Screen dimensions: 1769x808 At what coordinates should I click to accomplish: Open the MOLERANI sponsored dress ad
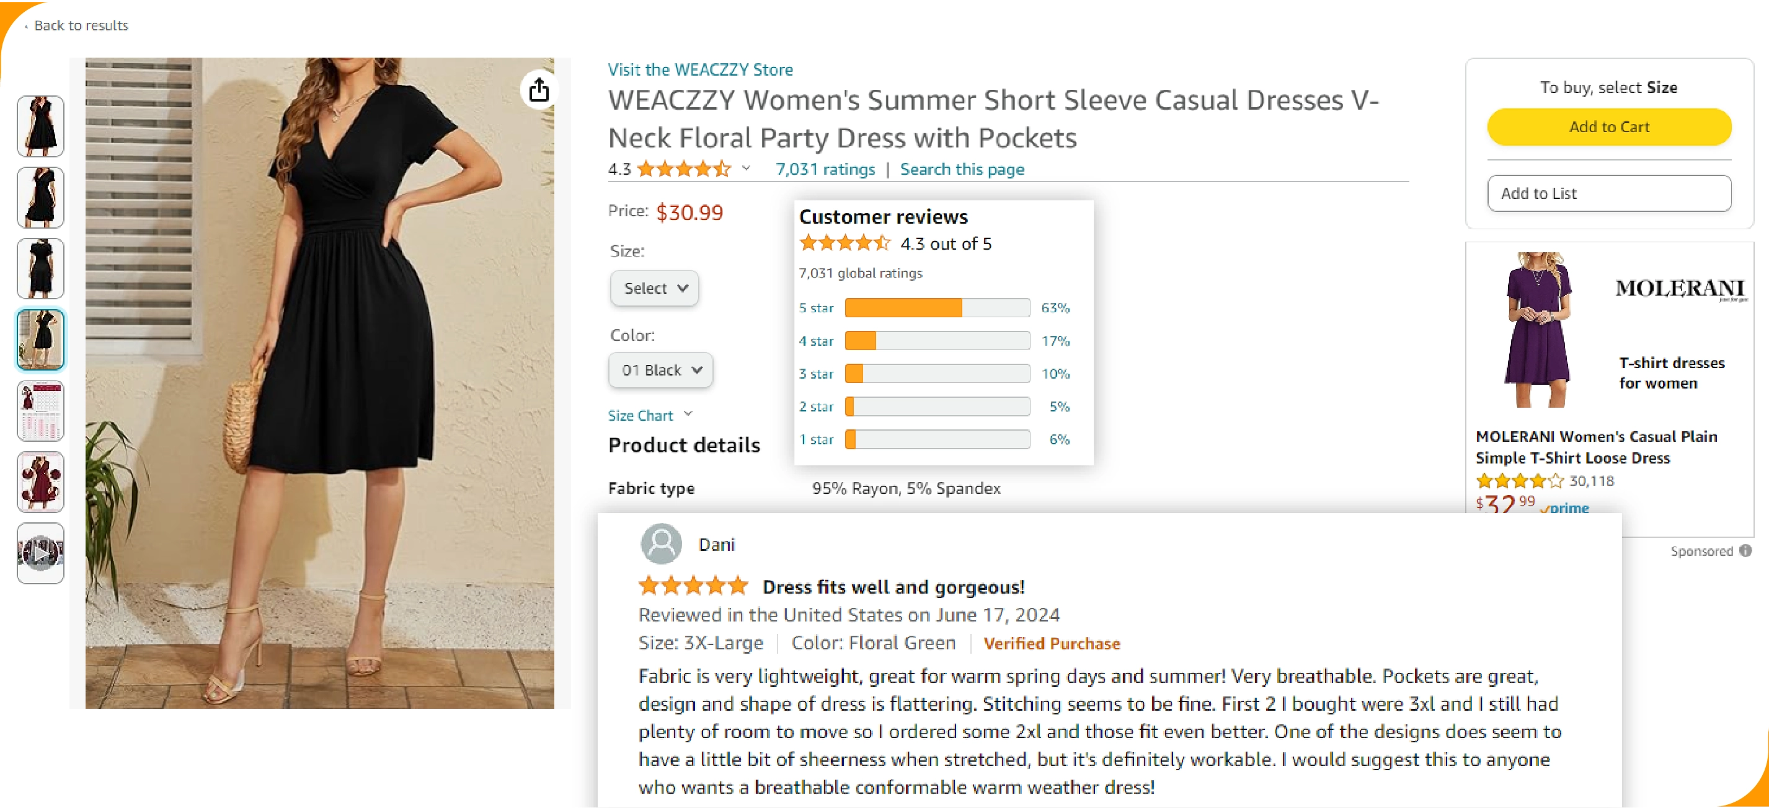click(x=1596, y=447)
